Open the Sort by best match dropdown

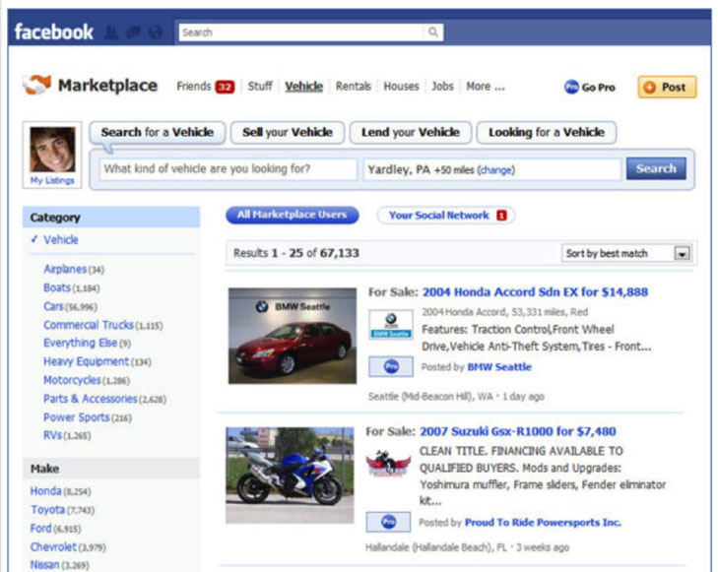pyautogui.click(x=626, y=253)
